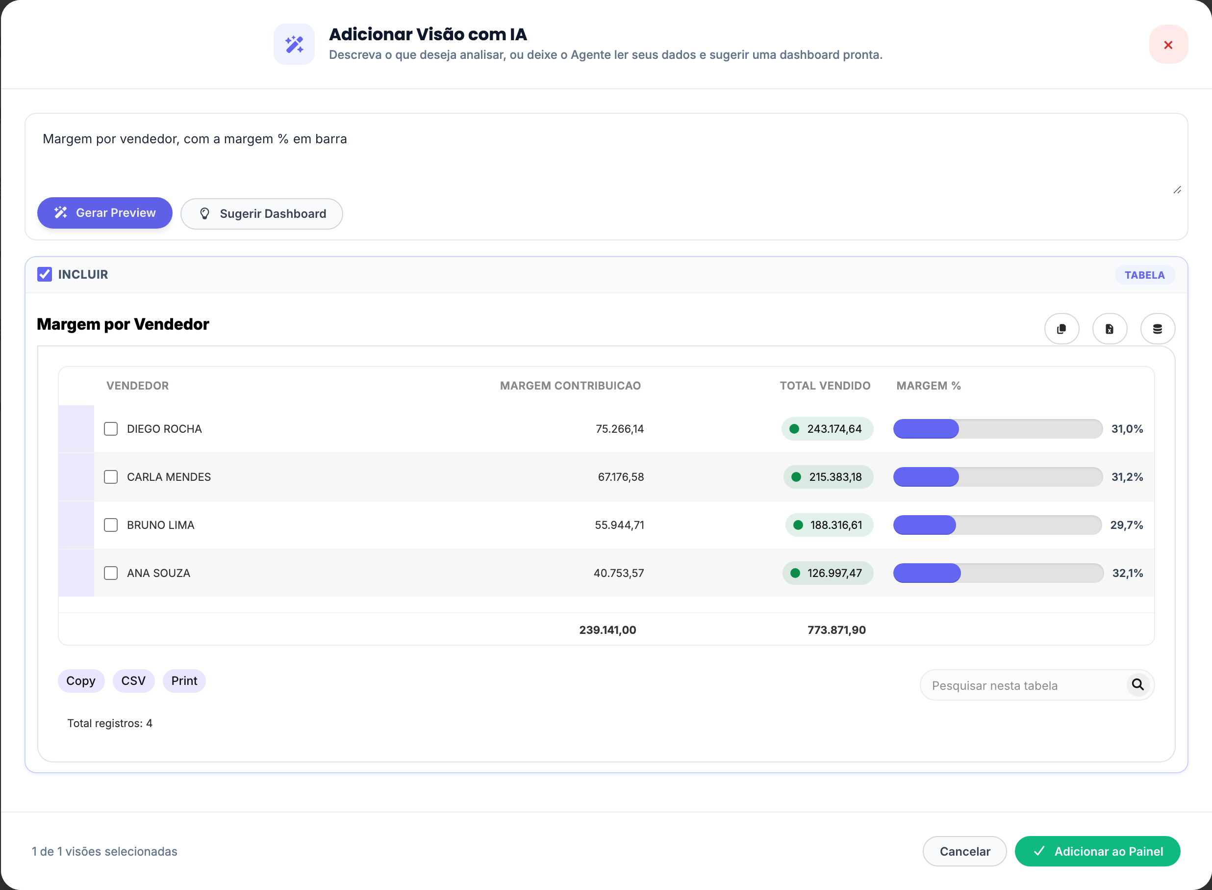Click the Copy table button
The width and height of the screenshot is (1212, 890).
click(81, 681)
